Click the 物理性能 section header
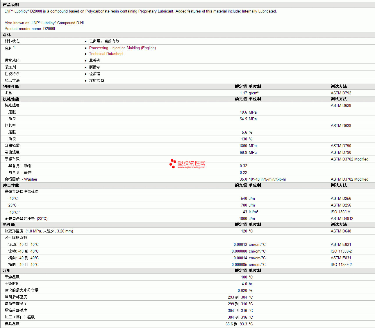The width and height of the screenshot is (375, 328). pyautogui.click(x=11, y=87)
